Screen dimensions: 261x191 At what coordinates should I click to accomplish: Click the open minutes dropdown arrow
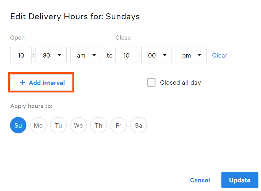pos(59,55)
